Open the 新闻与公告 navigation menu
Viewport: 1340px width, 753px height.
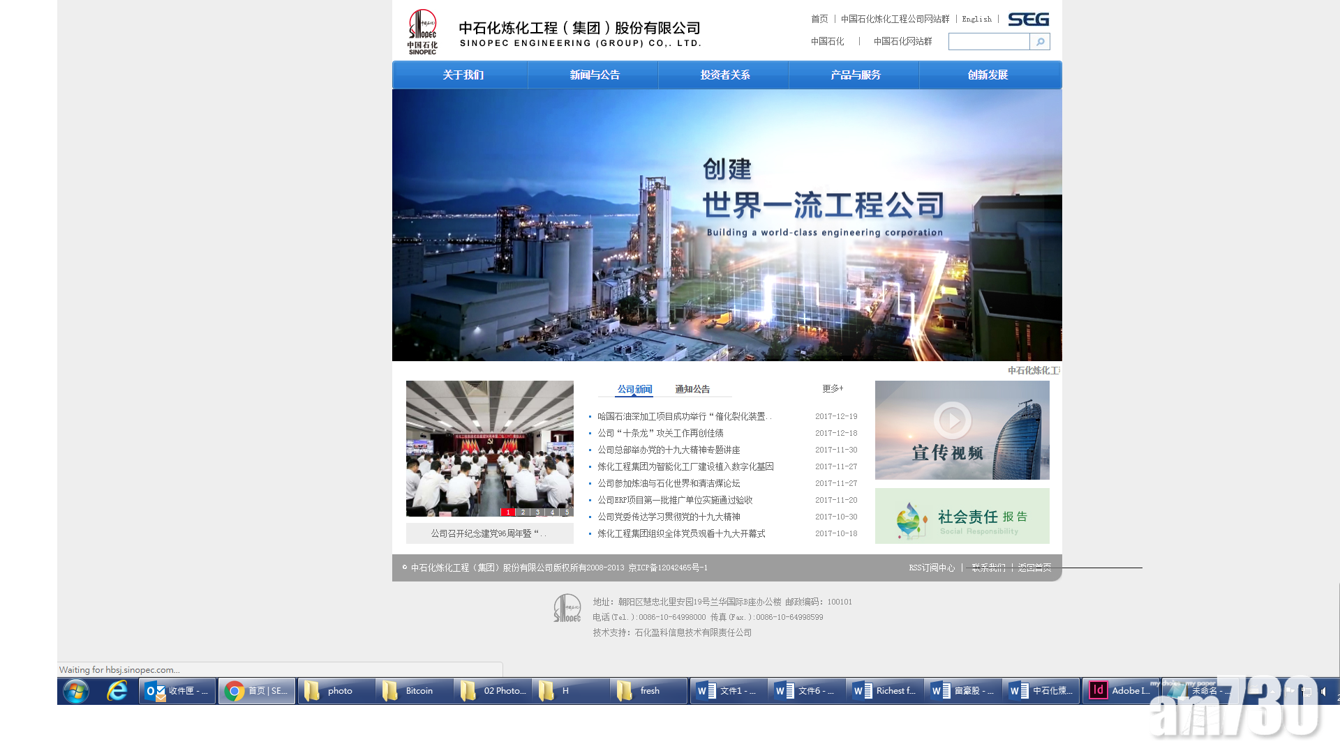point(593,75)
